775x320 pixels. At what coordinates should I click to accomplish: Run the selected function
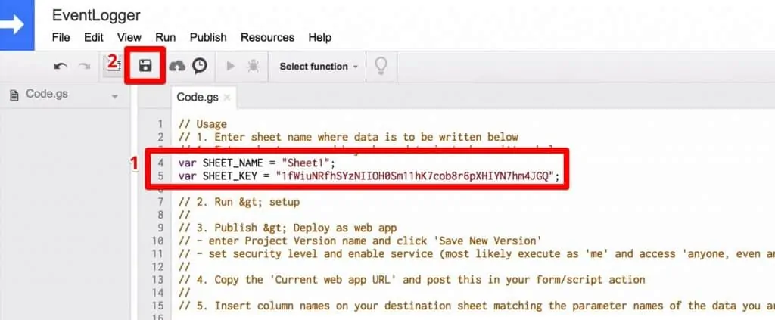click(x=230, y=66)
